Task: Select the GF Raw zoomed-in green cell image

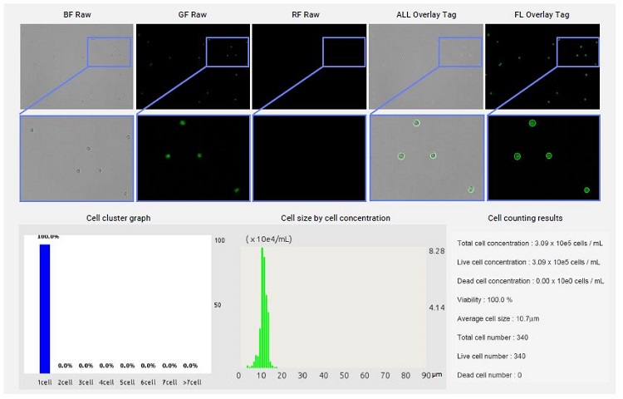Action: 193,158
